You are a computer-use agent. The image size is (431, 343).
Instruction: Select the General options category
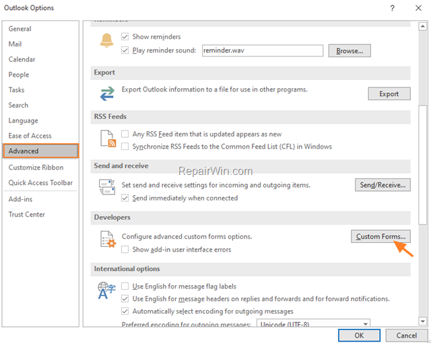pyautogui.click(x=40, y=29)
